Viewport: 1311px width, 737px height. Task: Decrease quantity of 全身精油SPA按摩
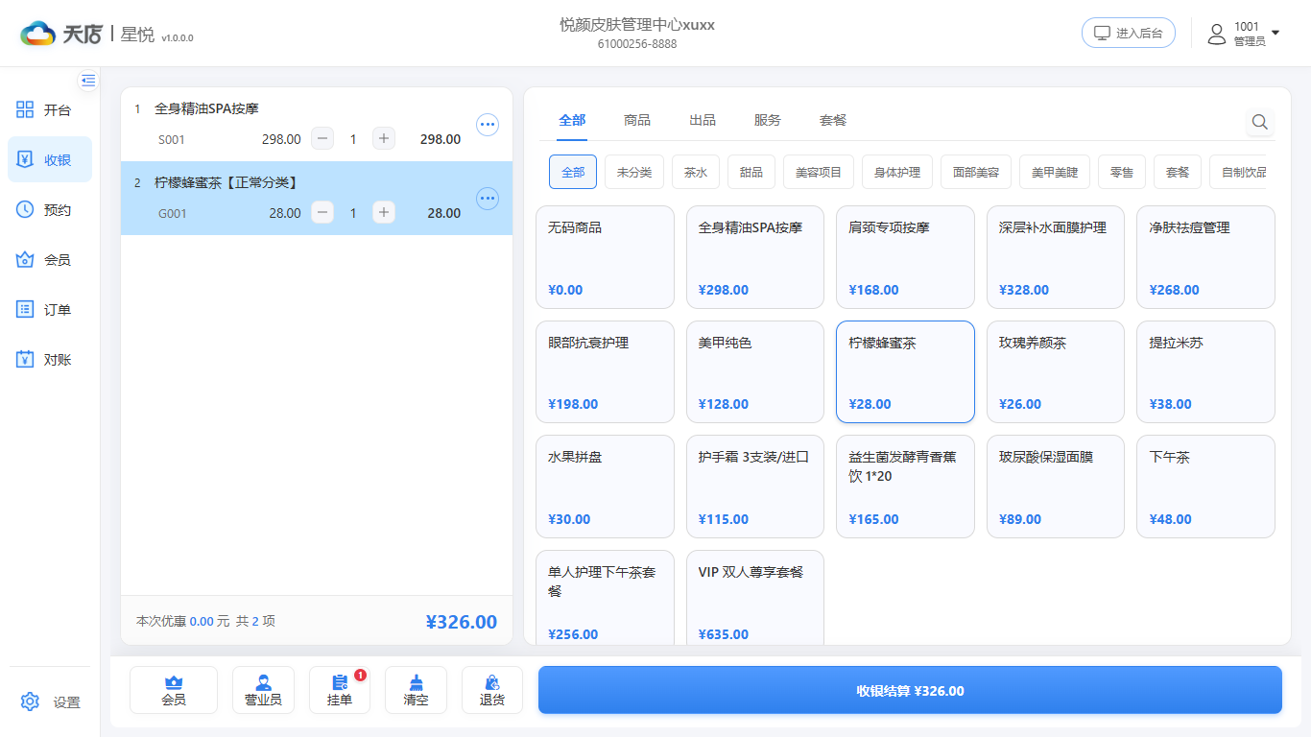(x=323, y=139)
